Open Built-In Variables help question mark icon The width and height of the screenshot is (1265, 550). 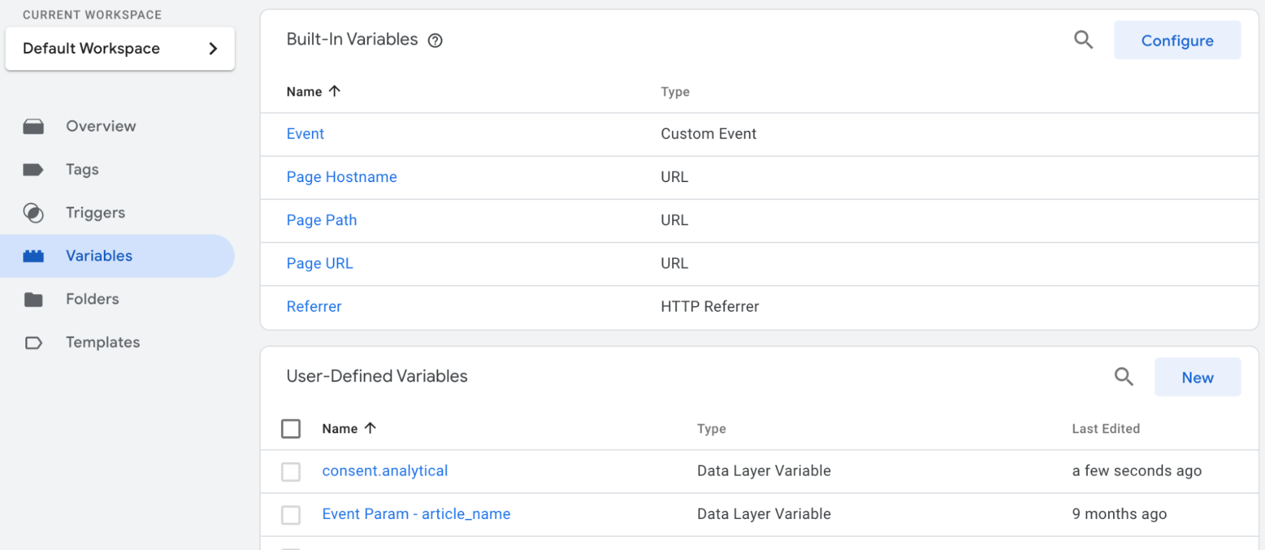pos(435,40)
